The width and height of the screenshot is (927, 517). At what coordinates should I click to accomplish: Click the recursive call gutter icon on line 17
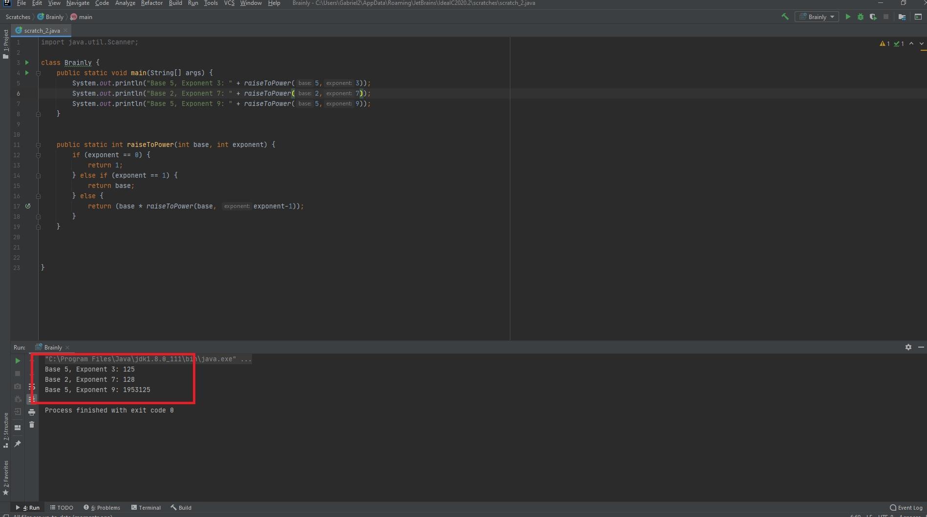(28, 206)
